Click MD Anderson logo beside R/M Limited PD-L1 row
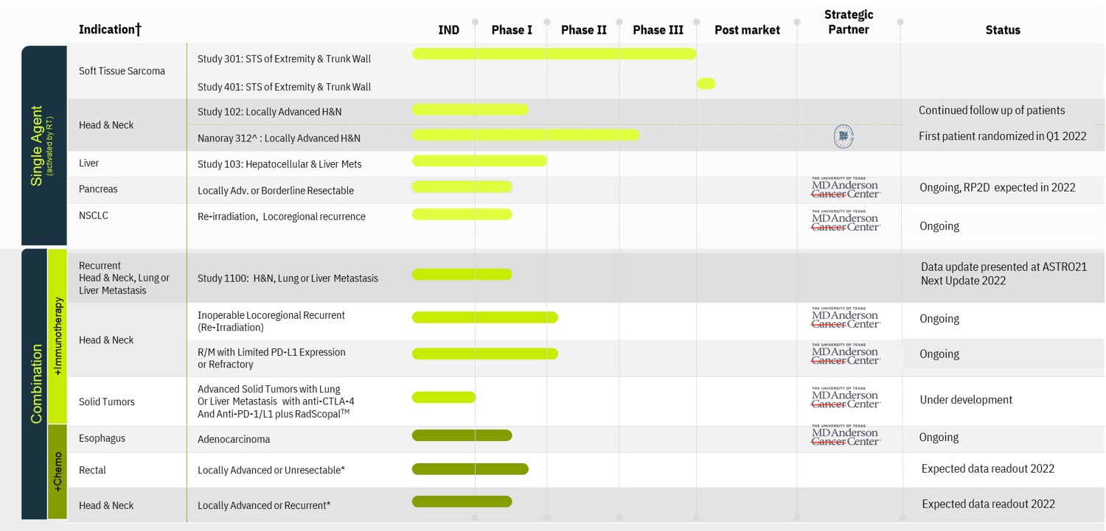This screenshot has height=531, width=1106. click(846, 354)
